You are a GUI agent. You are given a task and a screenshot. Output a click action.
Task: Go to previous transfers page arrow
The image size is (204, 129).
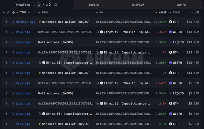pos(34,5)
